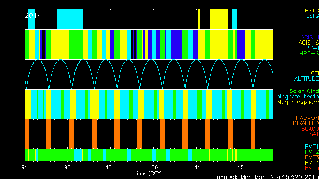Click the 91 tick on time axis
Screen dimensions: 319x179
pyautogui.click(x=26, y=168)
